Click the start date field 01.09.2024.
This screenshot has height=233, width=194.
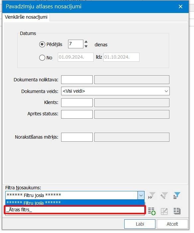76,57
